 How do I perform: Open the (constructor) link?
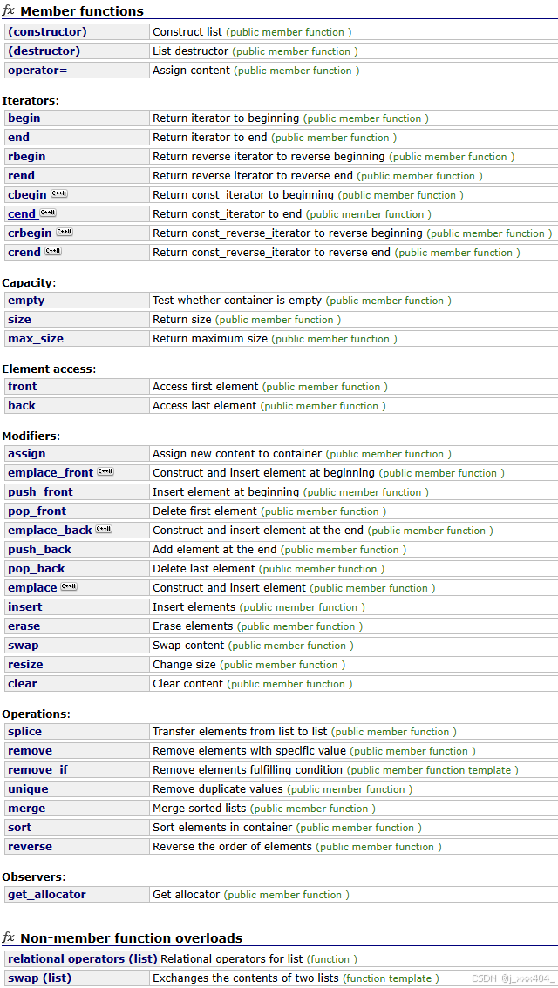47,31
